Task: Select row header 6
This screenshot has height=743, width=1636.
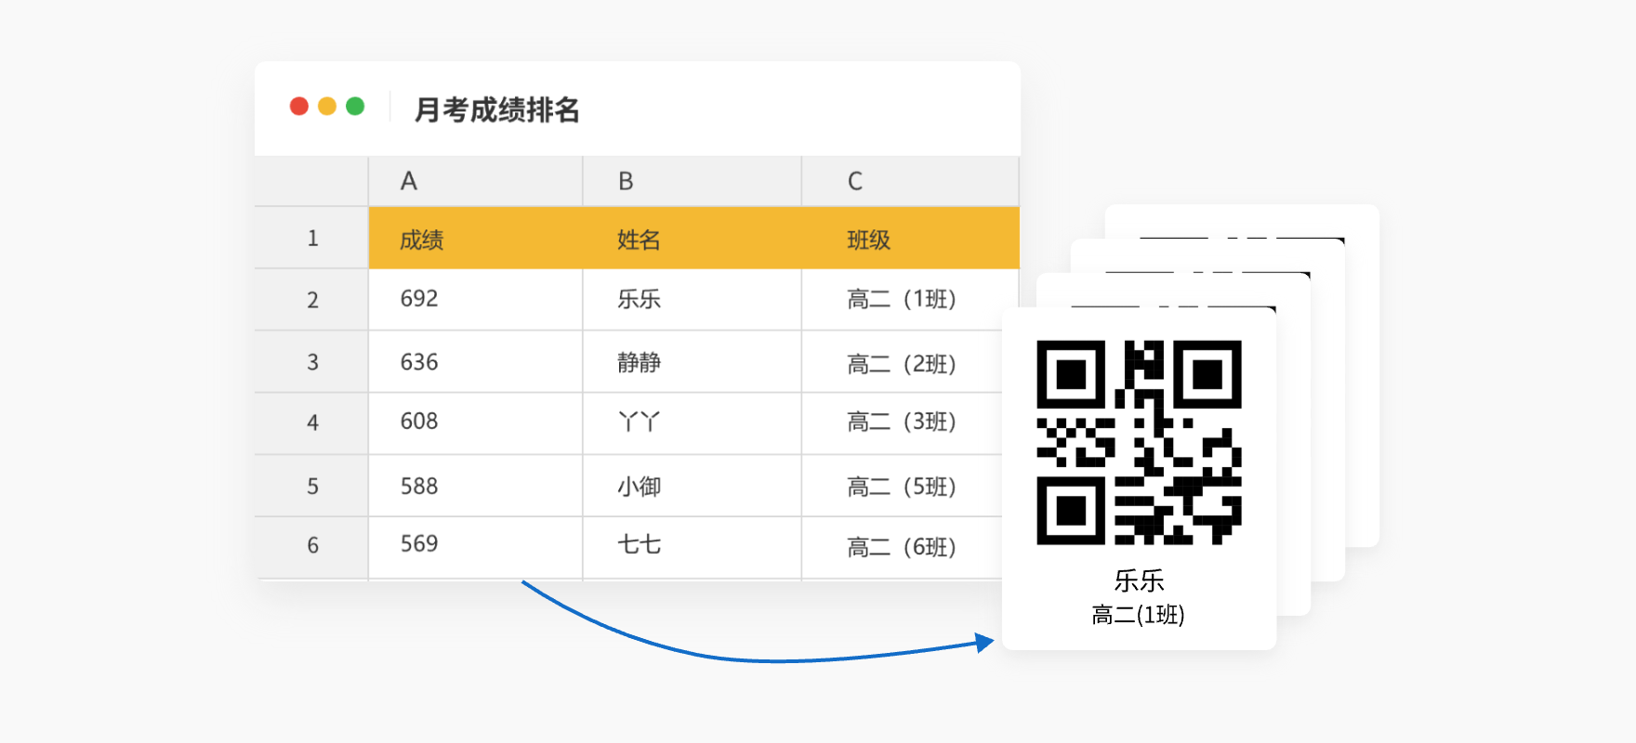Action: point(312,546)
